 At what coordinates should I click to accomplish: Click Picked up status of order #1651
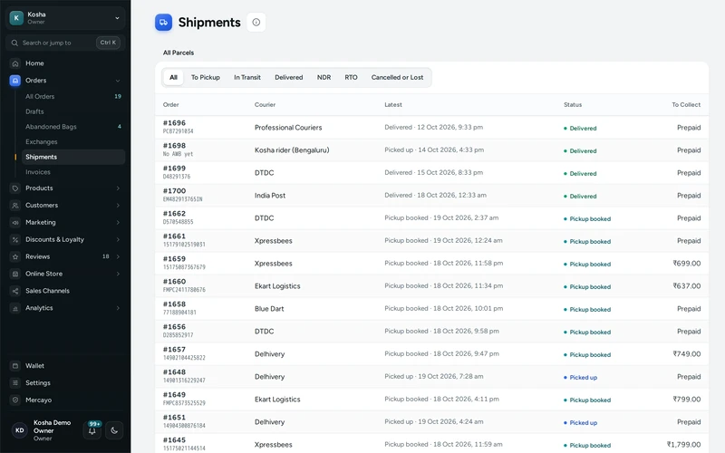pyautogui.click(x=580, y=422)
